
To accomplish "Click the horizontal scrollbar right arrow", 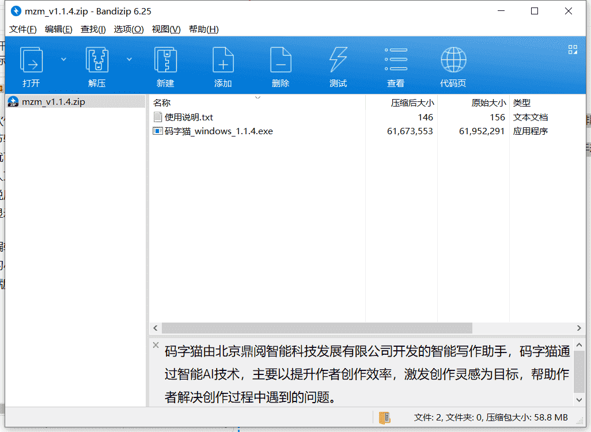I will coord(579,328).
